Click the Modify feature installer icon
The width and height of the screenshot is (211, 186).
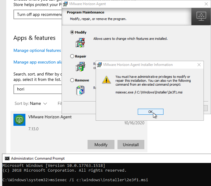pyautogui.click(x=80, y=43)
